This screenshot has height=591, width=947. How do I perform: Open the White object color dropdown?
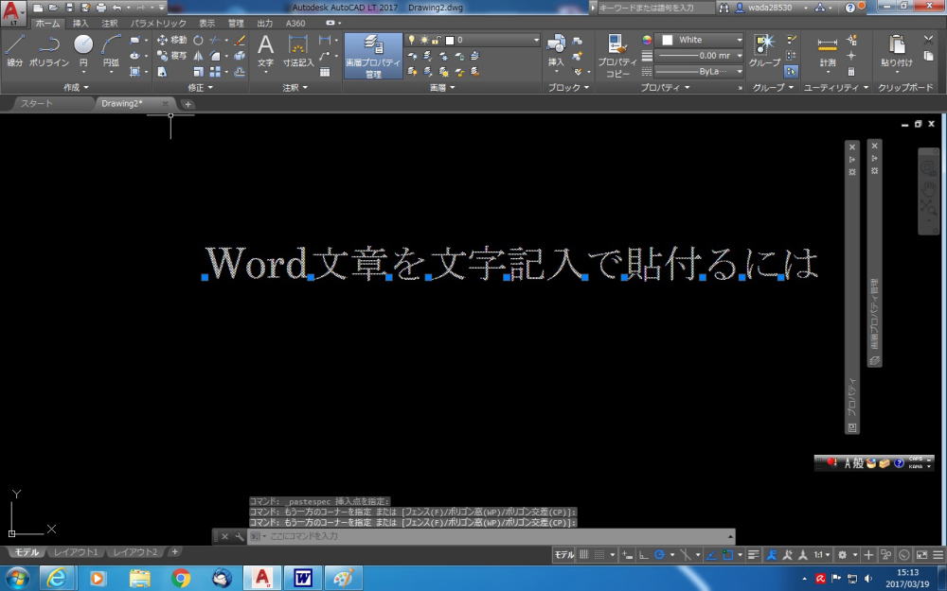point(701,40)
